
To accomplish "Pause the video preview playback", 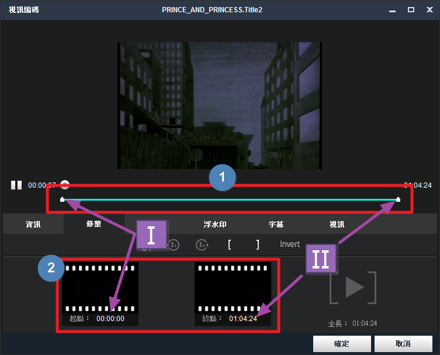I will point(16,185).
